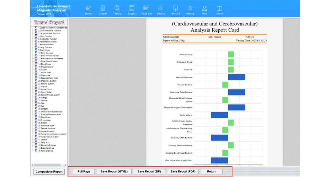Viewport: 320px width, 177px height.
Task: Select 15.Trace Element report
Action: 46,67
